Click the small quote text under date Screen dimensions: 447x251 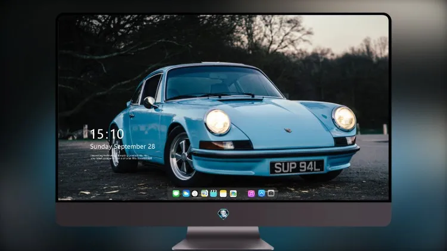(121, 157)
